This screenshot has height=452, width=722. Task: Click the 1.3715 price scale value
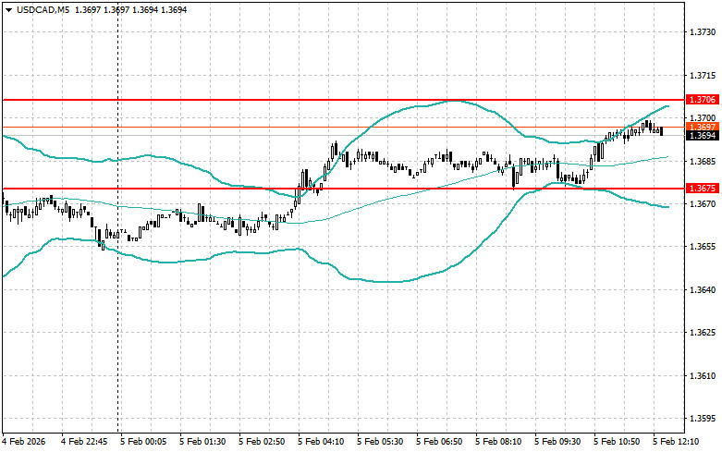[x=703, y=76]
